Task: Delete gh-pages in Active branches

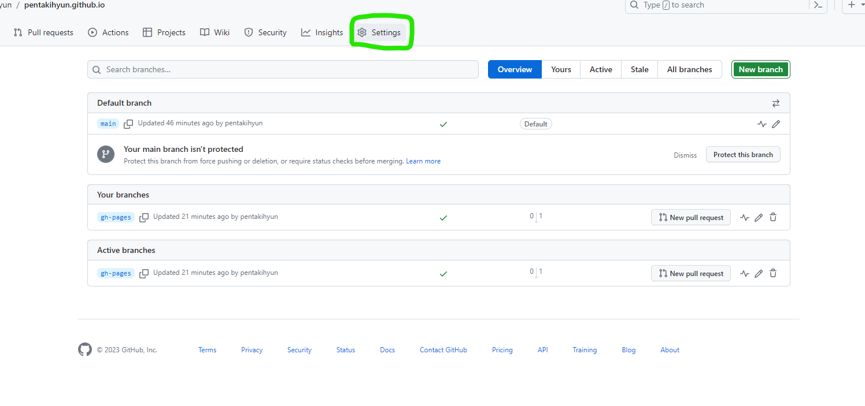Action: pyautogui.click(x=773, y=274)
